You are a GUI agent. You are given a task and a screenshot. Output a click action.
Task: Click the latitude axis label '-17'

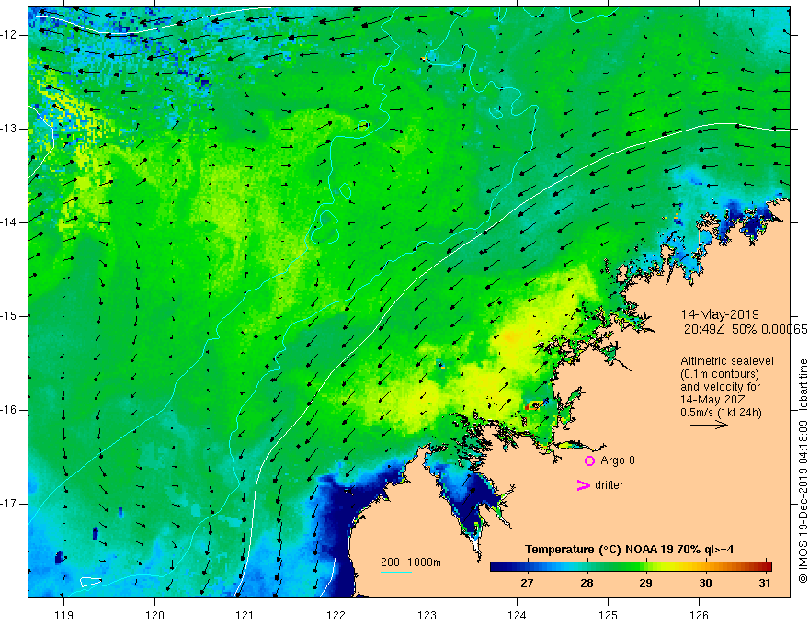click(x=9, y=504)
